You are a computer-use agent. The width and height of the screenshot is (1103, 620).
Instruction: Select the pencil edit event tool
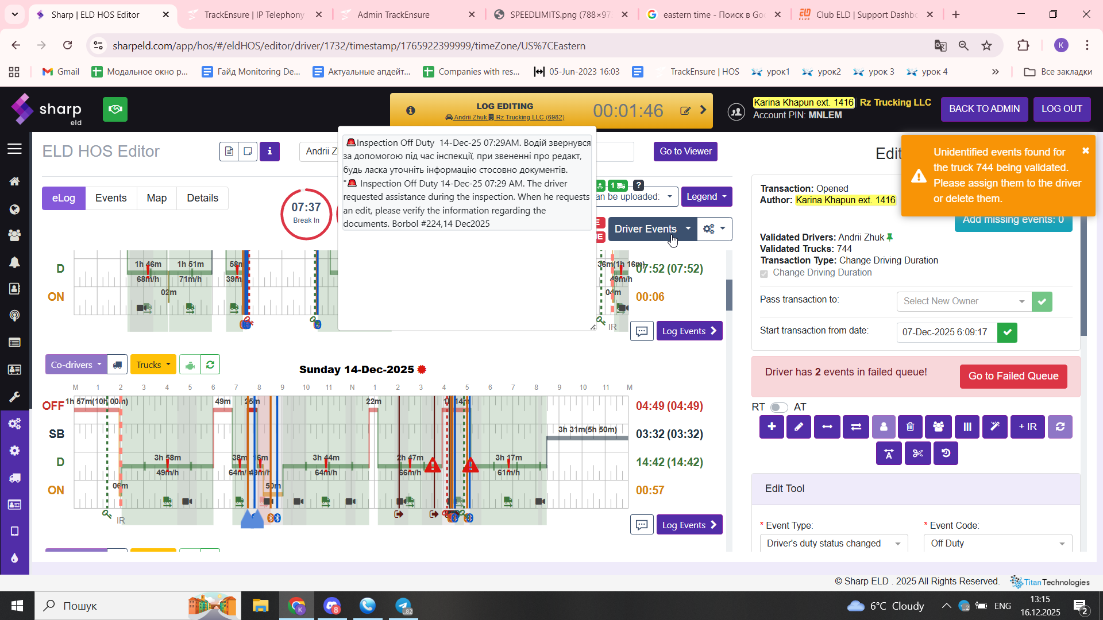tap(799, 427)
